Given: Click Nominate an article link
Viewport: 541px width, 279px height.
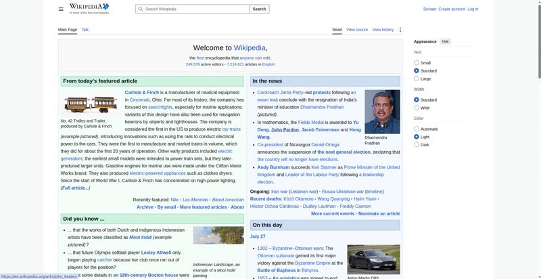Looking at the screenshot, I should 379,214.
